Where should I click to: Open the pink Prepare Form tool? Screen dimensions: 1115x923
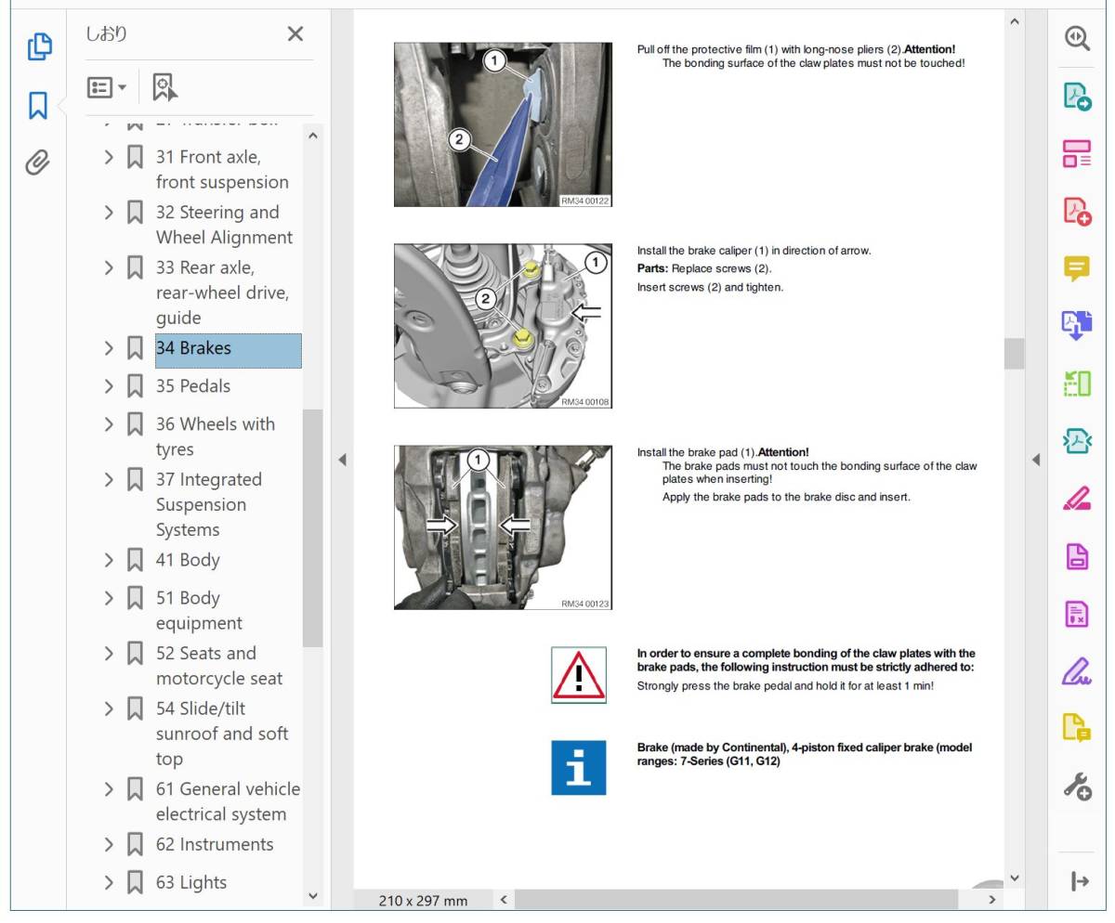(x=1077, y=613)
